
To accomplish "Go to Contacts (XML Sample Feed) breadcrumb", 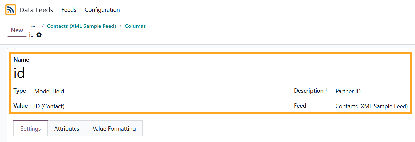I will click(81, 26).
